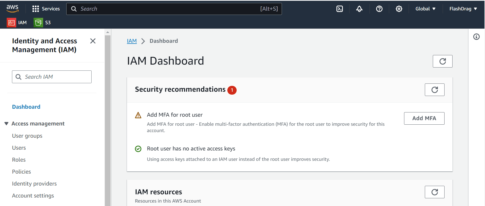The image size is (485, 206).
Task: Focus the Search IAM input field
Action: pyautogui.click(x=52, y=77)
